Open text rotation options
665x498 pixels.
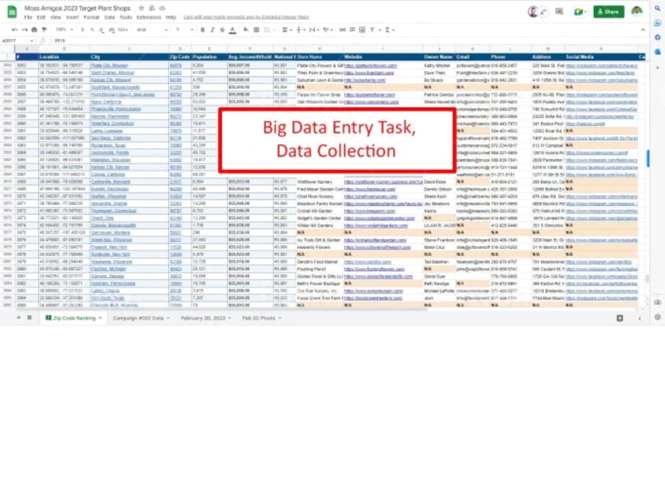tap(327, 30)
